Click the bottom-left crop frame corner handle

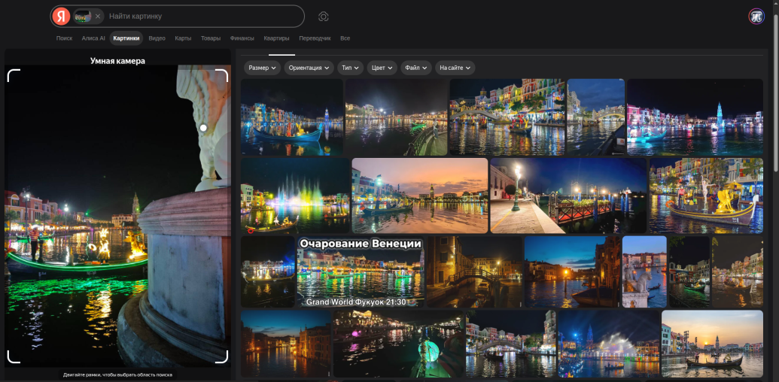click(x=14, y=356)
